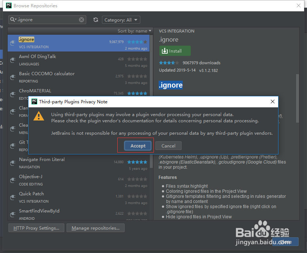Click the '9067979 downloads' text
Image resolution: width=307 pixels, height=253 pixels.
tap(201, 63)
